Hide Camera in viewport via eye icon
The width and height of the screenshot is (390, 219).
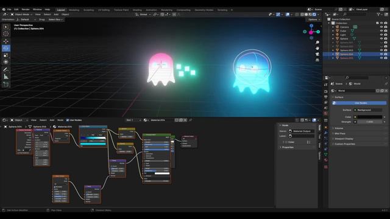[x=381, y=27]
